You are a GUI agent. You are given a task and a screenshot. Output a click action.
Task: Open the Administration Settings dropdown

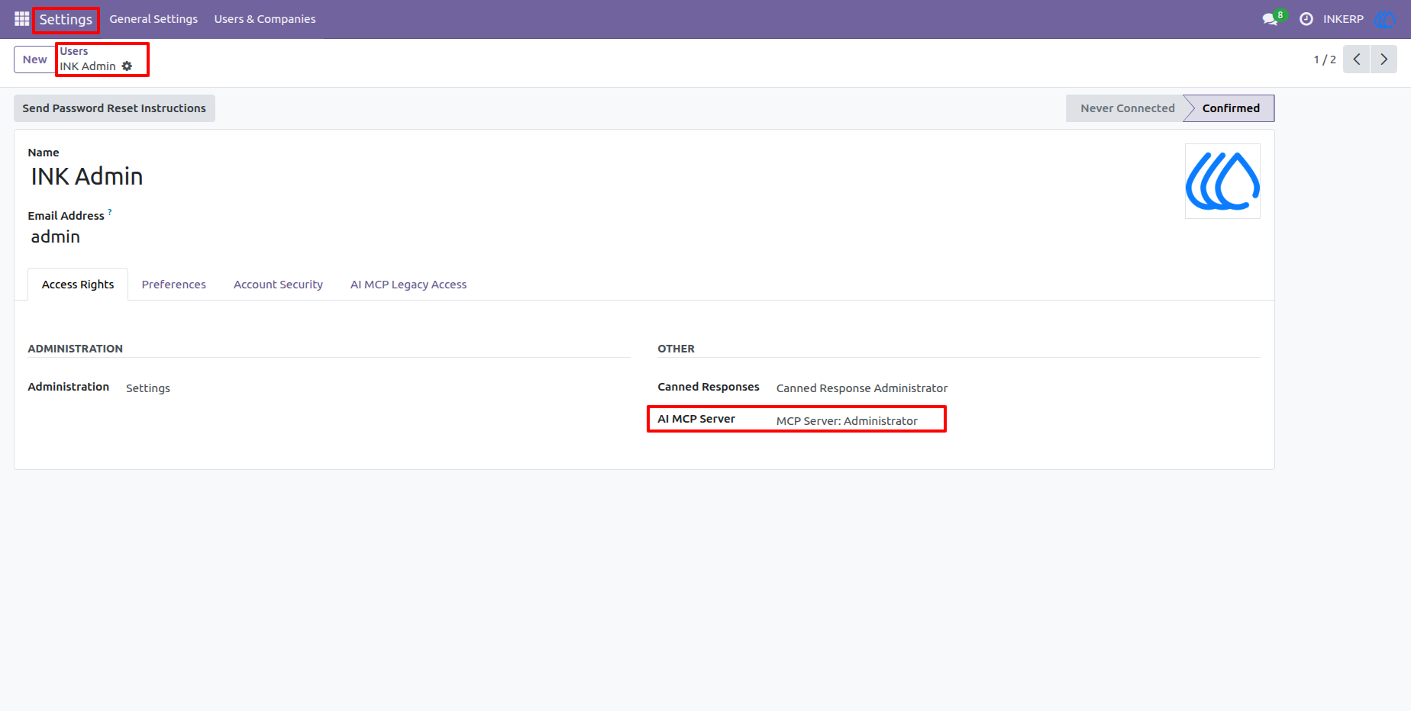click(x=378, y=388)
